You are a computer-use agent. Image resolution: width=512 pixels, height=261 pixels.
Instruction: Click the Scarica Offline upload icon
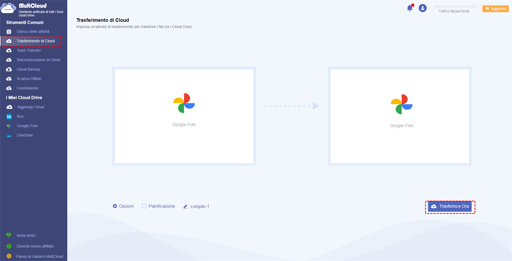coord(9,79)
